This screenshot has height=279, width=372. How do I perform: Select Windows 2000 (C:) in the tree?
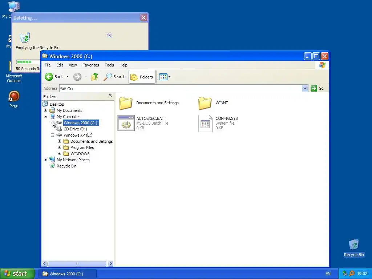point(81,123)
